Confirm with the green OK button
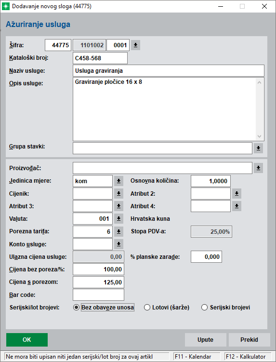276x362 pixels. (27, 340)
